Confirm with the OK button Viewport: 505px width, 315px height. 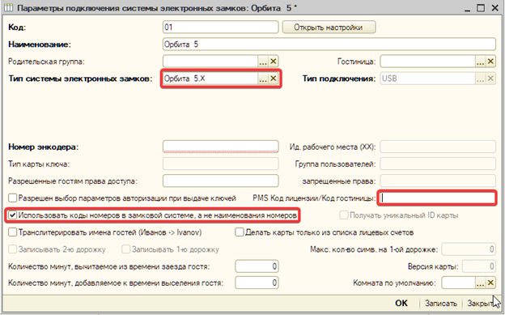click(x=401, y=303)
